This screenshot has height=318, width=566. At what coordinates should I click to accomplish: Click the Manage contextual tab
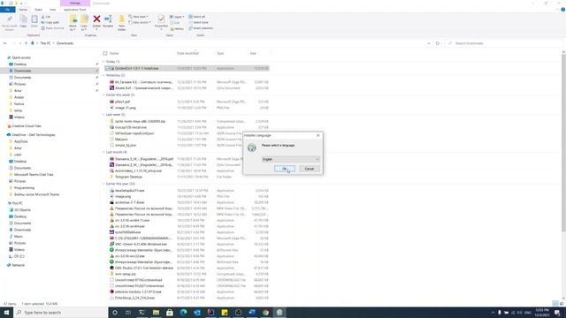coord(75,3)
